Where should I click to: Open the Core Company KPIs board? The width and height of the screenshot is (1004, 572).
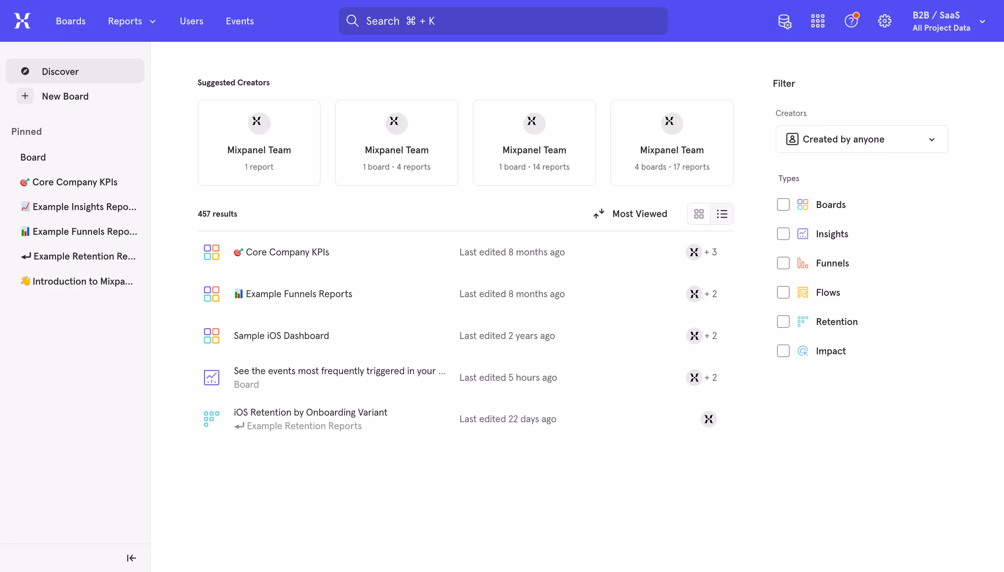tap(74, 181)
